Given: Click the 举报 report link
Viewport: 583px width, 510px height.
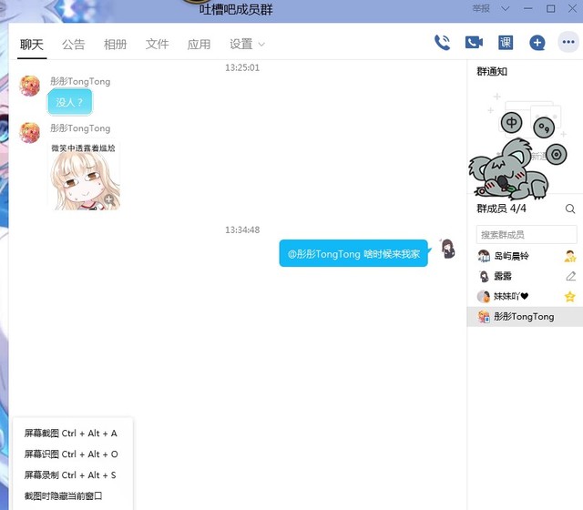Looking at the screenshot, I should click(x=480, y=8).
